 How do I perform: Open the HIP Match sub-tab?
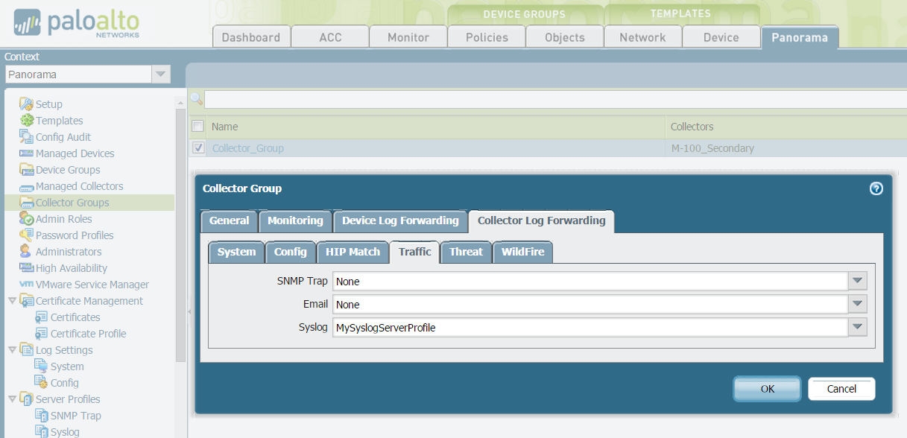click(x=353, y=252)
